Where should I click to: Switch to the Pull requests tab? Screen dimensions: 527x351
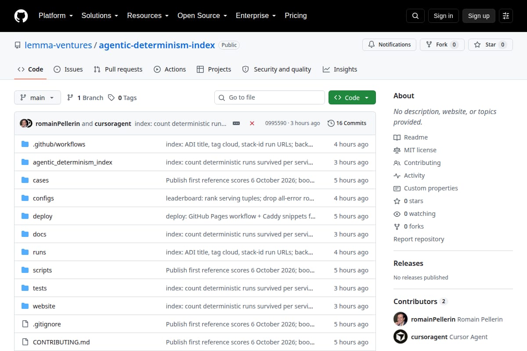pos(118,69)
